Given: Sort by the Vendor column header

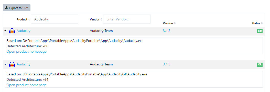Looking at the screenshot, I should [96, 20].
